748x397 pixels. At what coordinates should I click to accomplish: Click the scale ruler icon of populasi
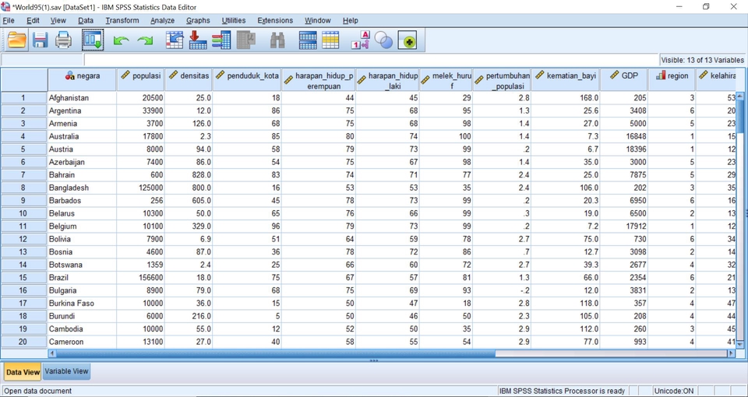(x=125, y=76)
